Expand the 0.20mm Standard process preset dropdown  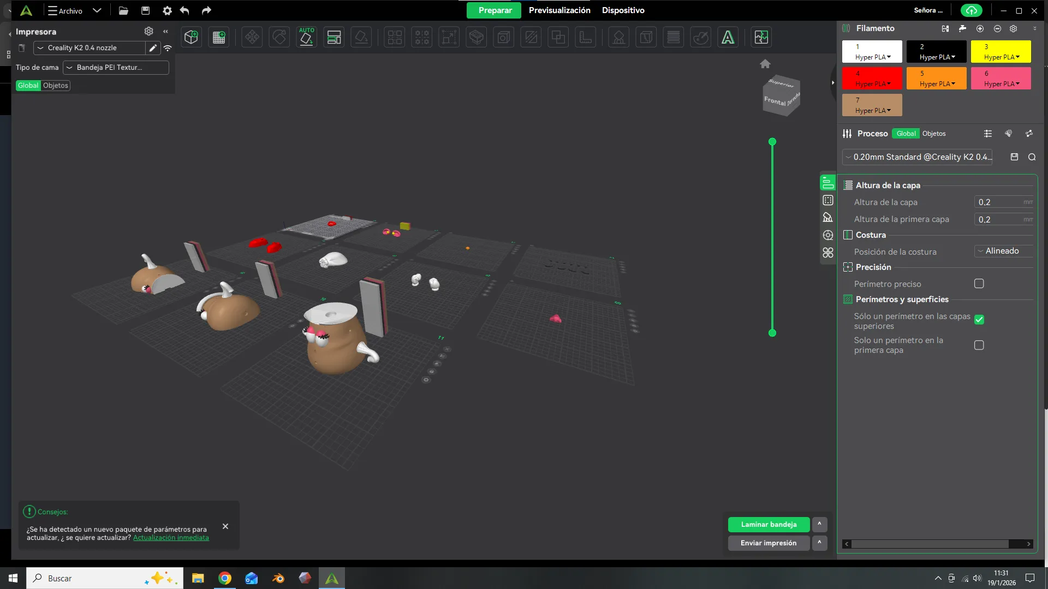pyautogui.click(x=917, y=157)
